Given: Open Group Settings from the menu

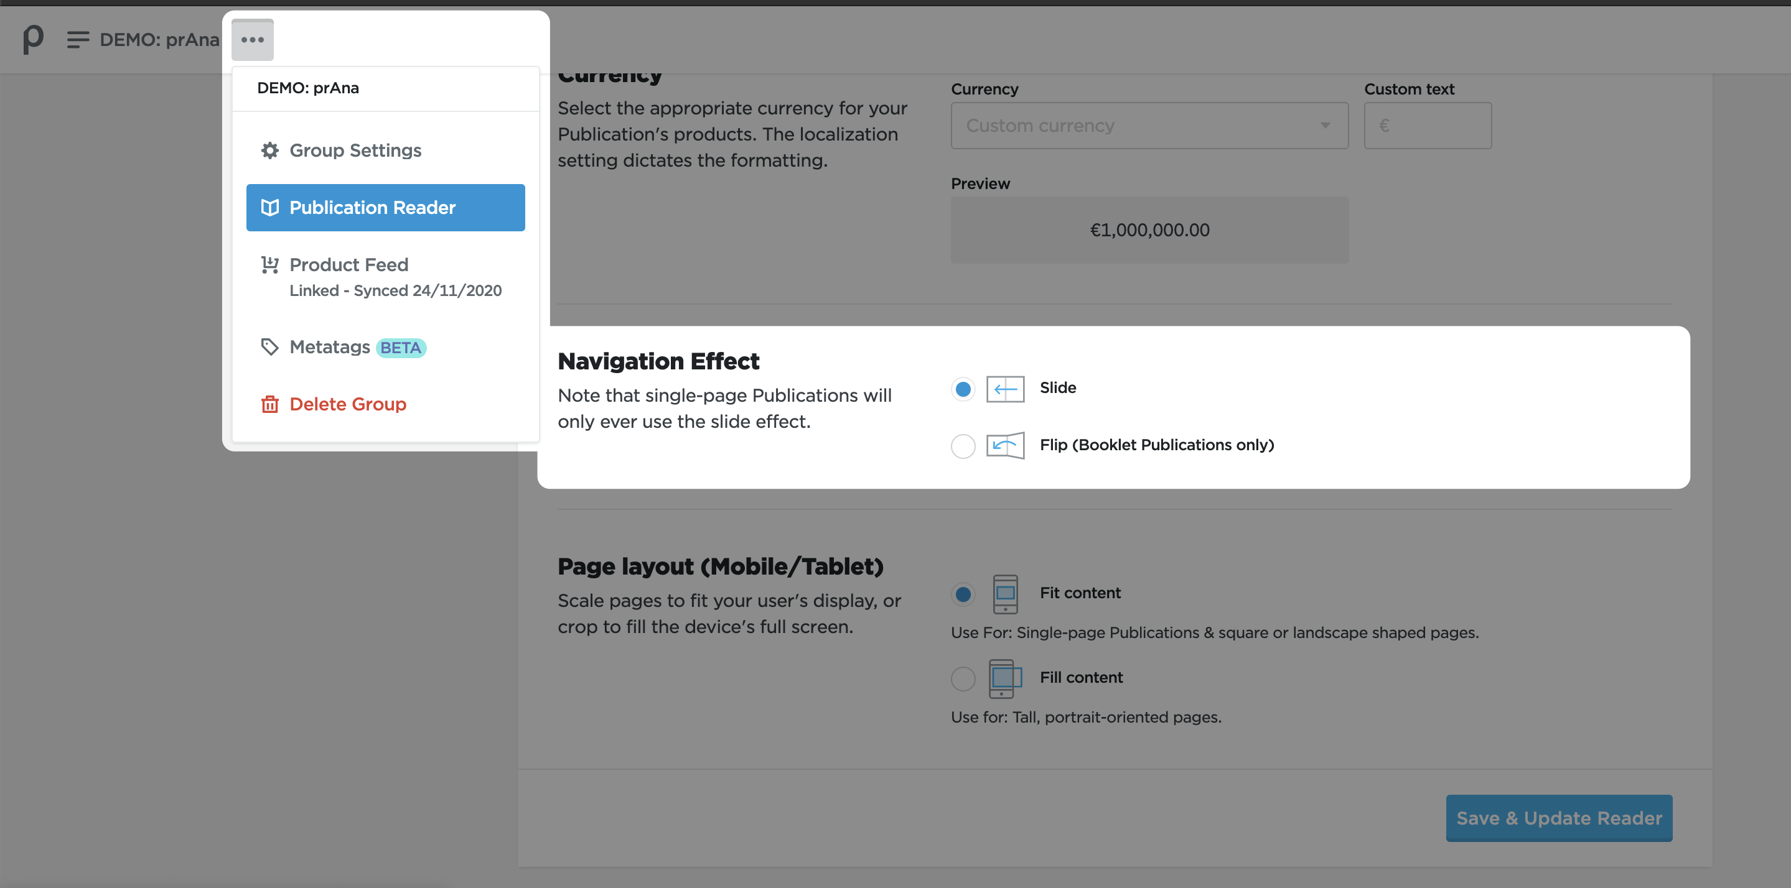Looking at the screenshot, I should [355, 150].
